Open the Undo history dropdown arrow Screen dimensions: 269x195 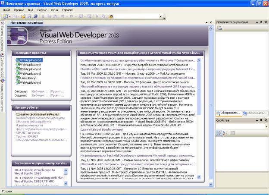point(67,16)
